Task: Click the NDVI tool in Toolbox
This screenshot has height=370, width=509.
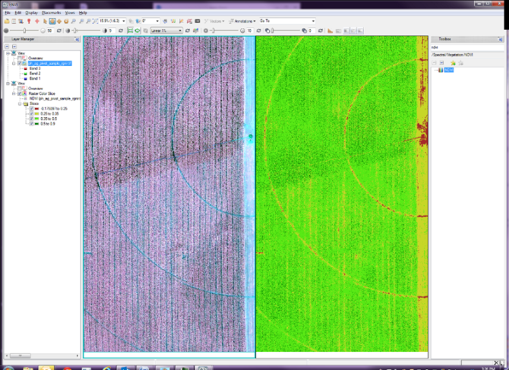Action: point(449,70)
